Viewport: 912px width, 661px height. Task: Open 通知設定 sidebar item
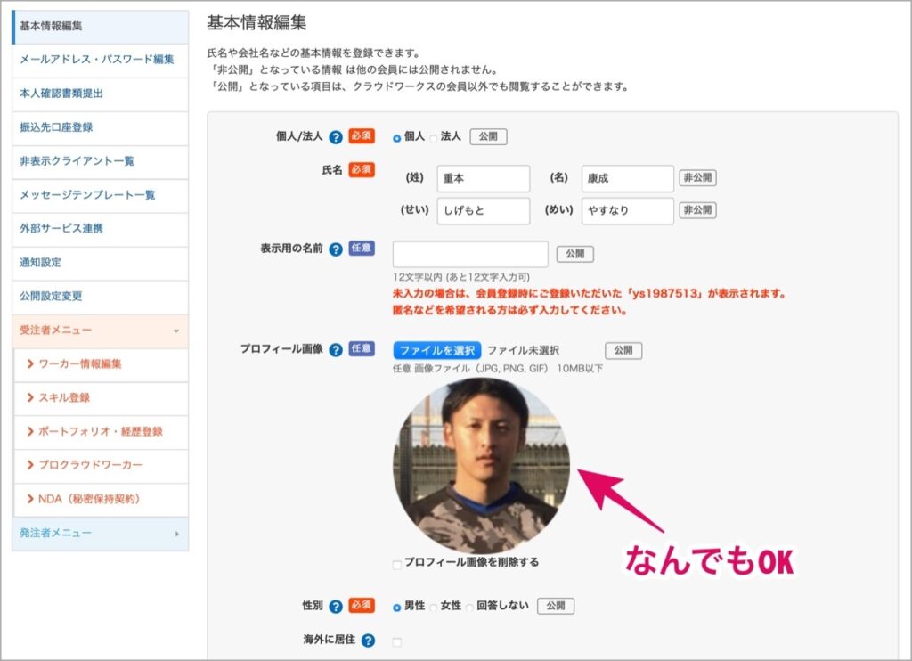[x=100, y=263]
